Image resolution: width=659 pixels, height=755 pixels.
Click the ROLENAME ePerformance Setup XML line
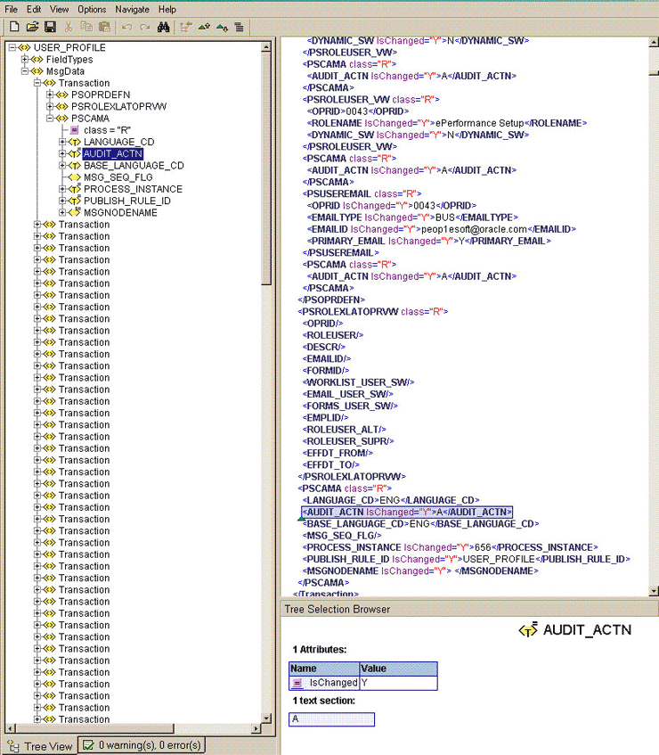coord(447,123)
